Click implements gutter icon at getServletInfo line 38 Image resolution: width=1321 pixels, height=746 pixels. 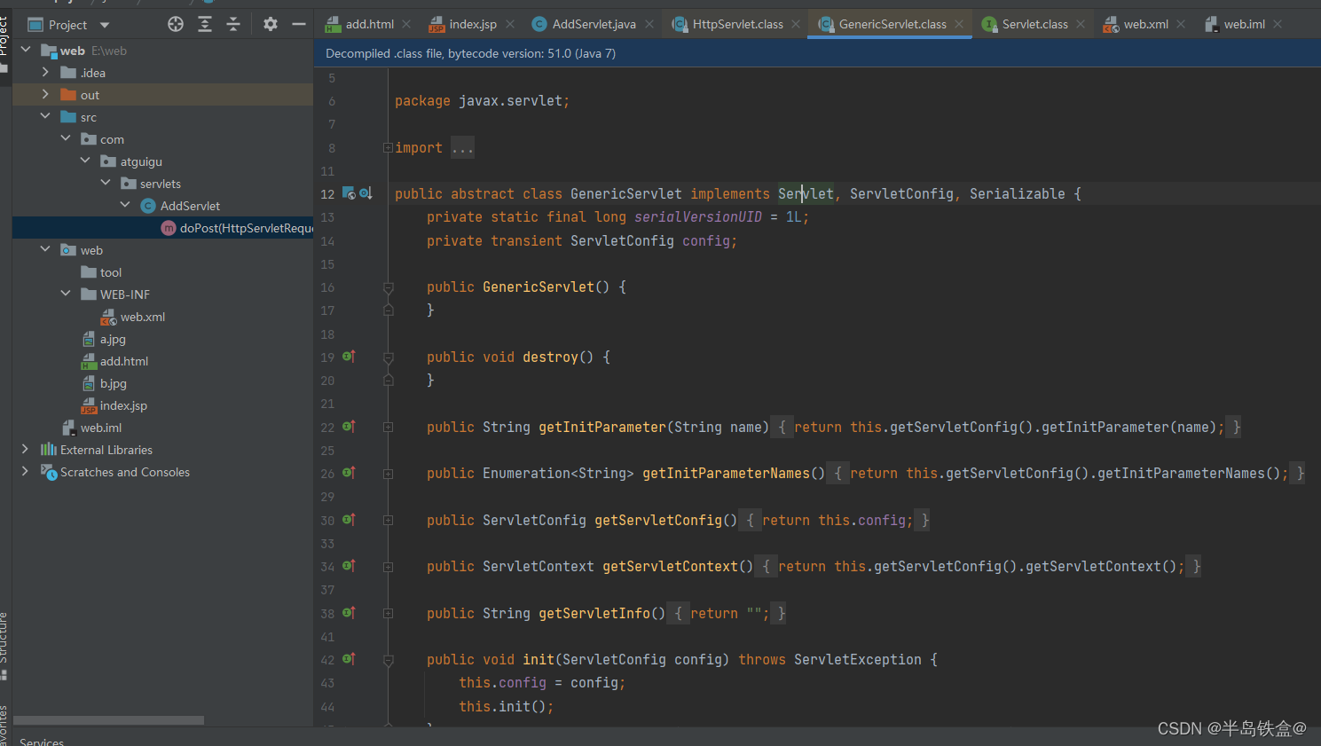(349, 613)
